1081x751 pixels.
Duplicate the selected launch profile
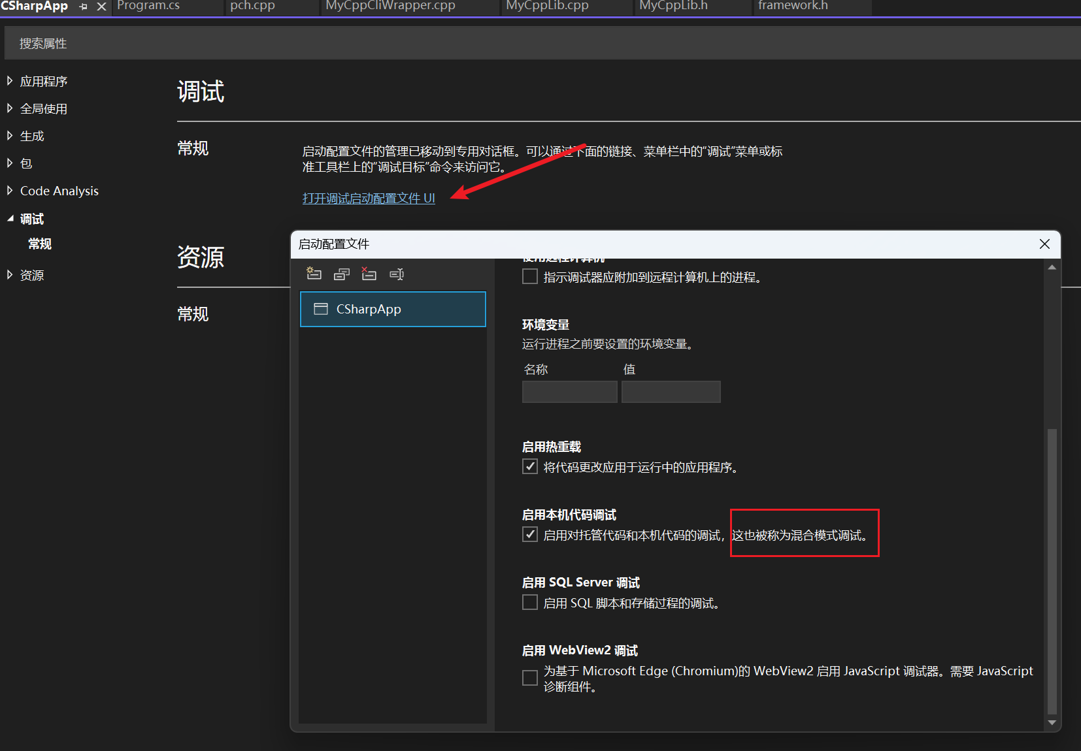(341, 274)
